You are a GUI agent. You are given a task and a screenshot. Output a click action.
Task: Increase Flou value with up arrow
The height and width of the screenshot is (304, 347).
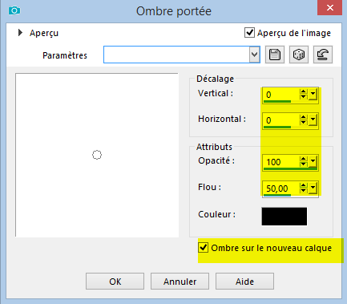coord(304,185)
